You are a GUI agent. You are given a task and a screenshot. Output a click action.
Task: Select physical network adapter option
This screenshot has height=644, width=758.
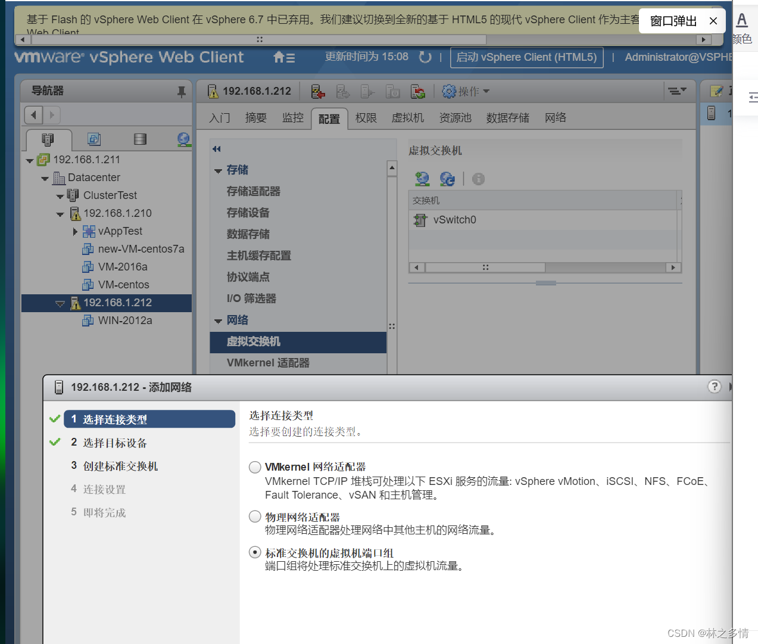[x=255, y=517]
